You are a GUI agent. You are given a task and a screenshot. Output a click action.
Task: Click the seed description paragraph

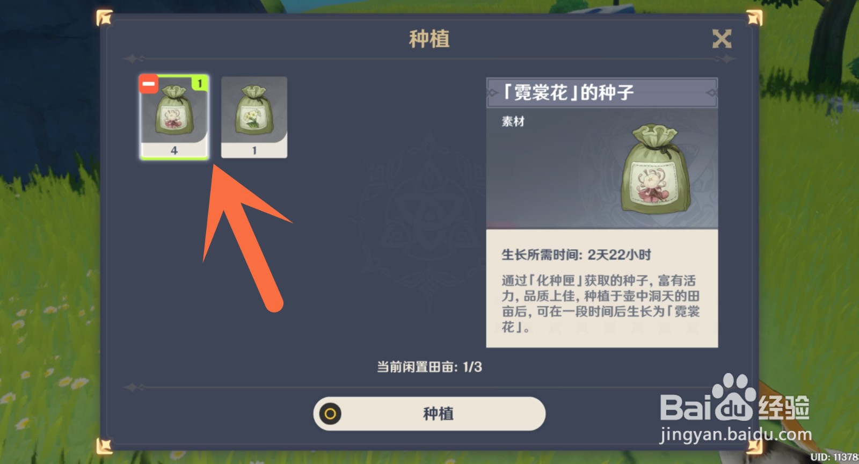pos(601,303)
